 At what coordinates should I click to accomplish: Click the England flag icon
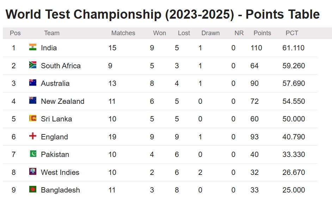click(x=33, y=136)
